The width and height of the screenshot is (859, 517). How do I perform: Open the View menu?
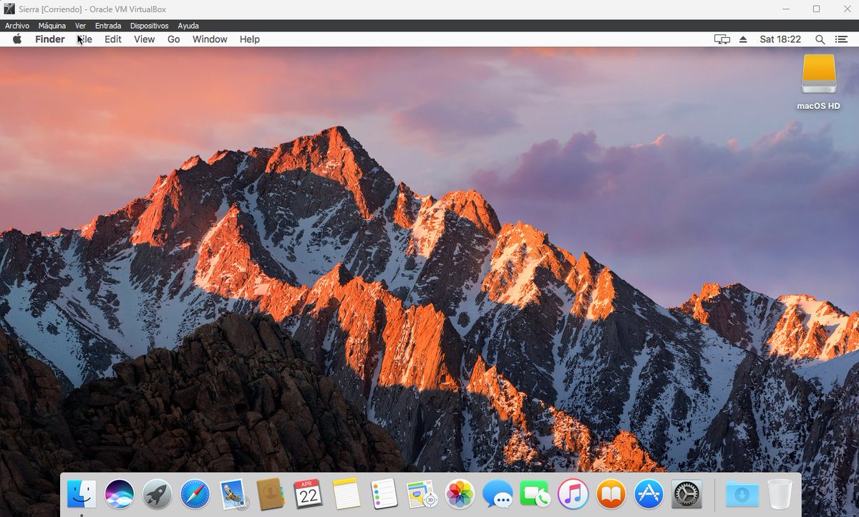pos(144,39)
